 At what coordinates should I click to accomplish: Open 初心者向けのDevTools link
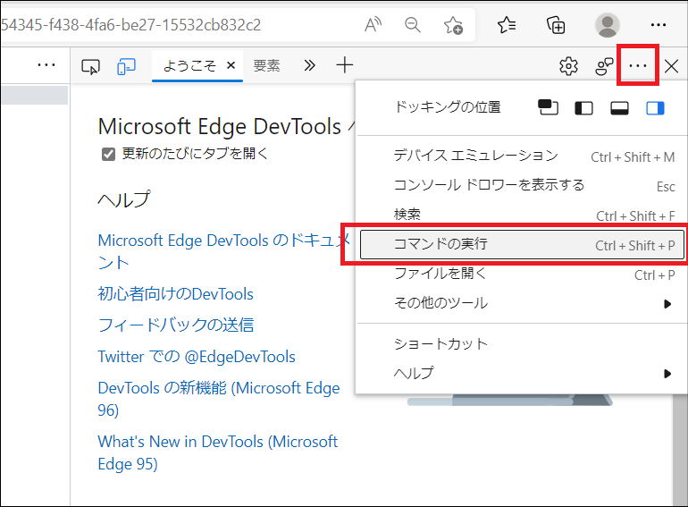(x=175, y=293)
